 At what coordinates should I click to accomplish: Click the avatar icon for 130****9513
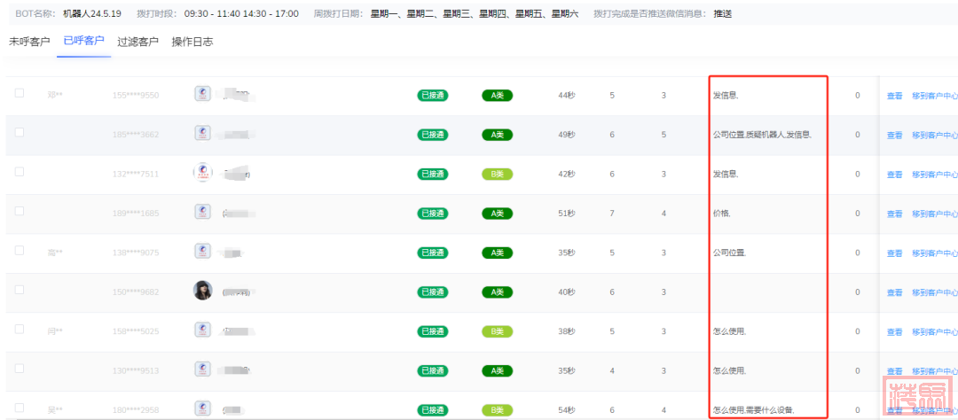(202, 369)
